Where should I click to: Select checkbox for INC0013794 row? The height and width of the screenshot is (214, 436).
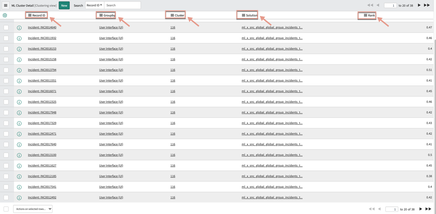tap(6, 70)
